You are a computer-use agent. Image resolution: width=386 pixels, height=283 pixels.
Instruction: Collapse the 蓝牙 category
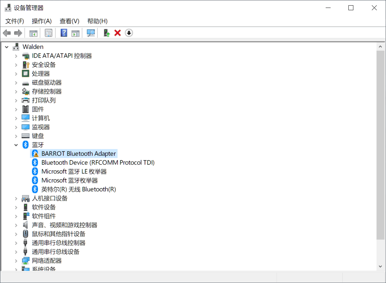pyautogui.click(x=16, y=144)
